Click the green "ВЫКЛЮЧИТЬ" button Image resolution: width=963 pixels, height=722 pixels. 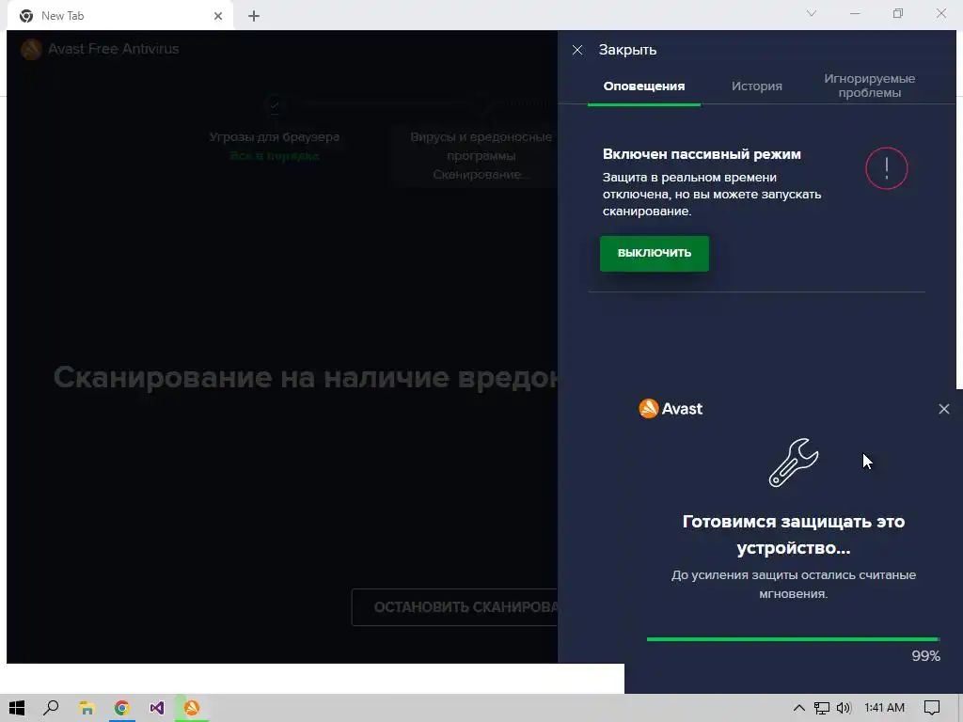[x=655, y=253]
